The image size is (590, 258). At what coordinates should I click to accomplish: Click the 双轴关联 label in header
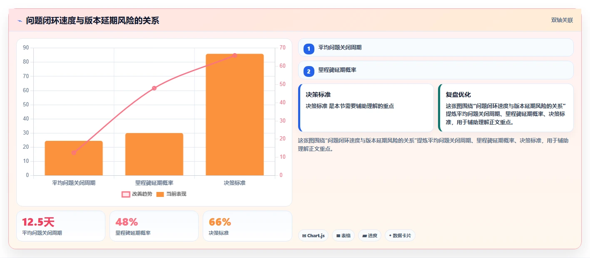pyautogui.click(x=562, y=20)
